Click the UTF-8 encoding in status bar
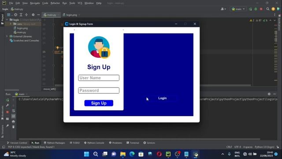The width and height of the screenshot is (282, 159). click(237, 147)
